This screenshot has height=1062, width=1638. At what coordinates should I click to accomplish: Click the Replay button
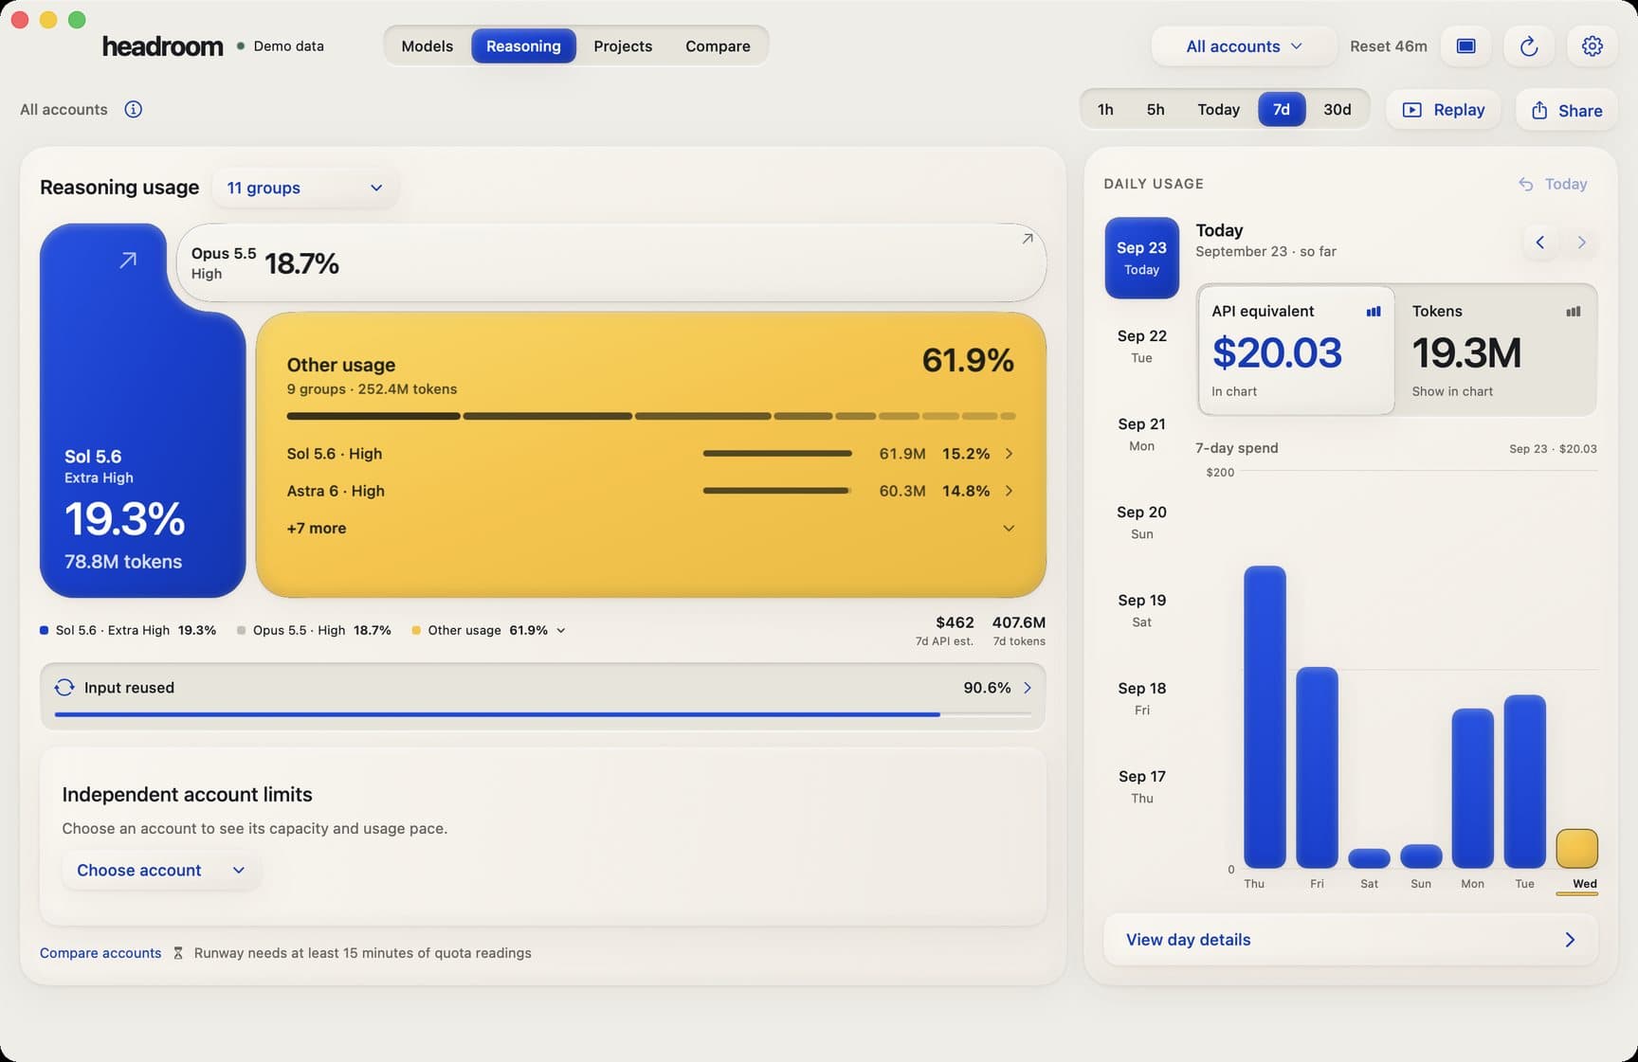coord(1443,110)
